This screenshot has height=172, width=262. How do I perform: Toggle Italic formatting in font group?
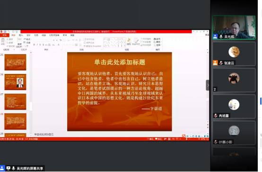click(37, 45)
